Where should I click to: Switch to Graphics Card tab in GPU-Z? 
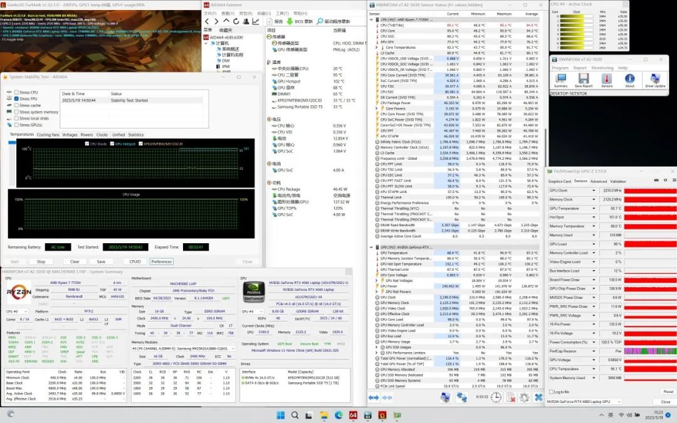(x=560, y=181)
